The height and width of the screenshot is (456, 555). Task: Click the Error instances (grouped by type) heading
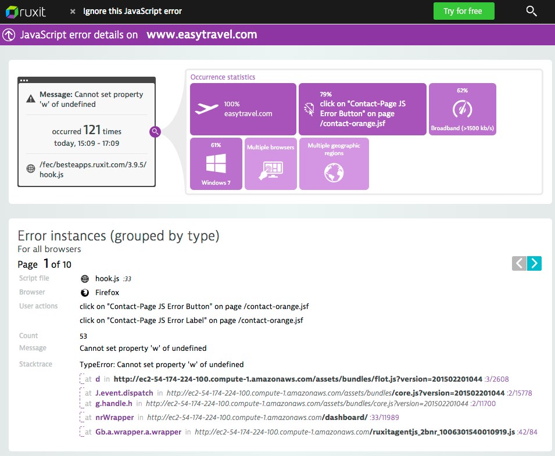pos(119,236)
